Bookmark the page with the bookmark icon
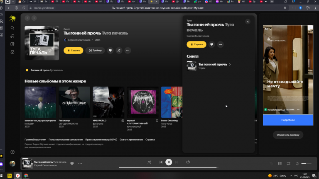This screenshot has height=179, width=319. tap(285, 8)
